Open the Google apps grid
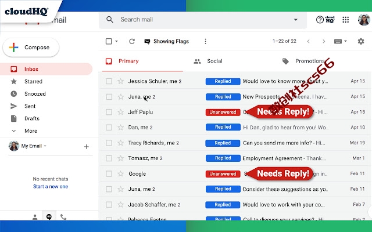The height and width of the screenshot is (232, 372). [346, 19]
